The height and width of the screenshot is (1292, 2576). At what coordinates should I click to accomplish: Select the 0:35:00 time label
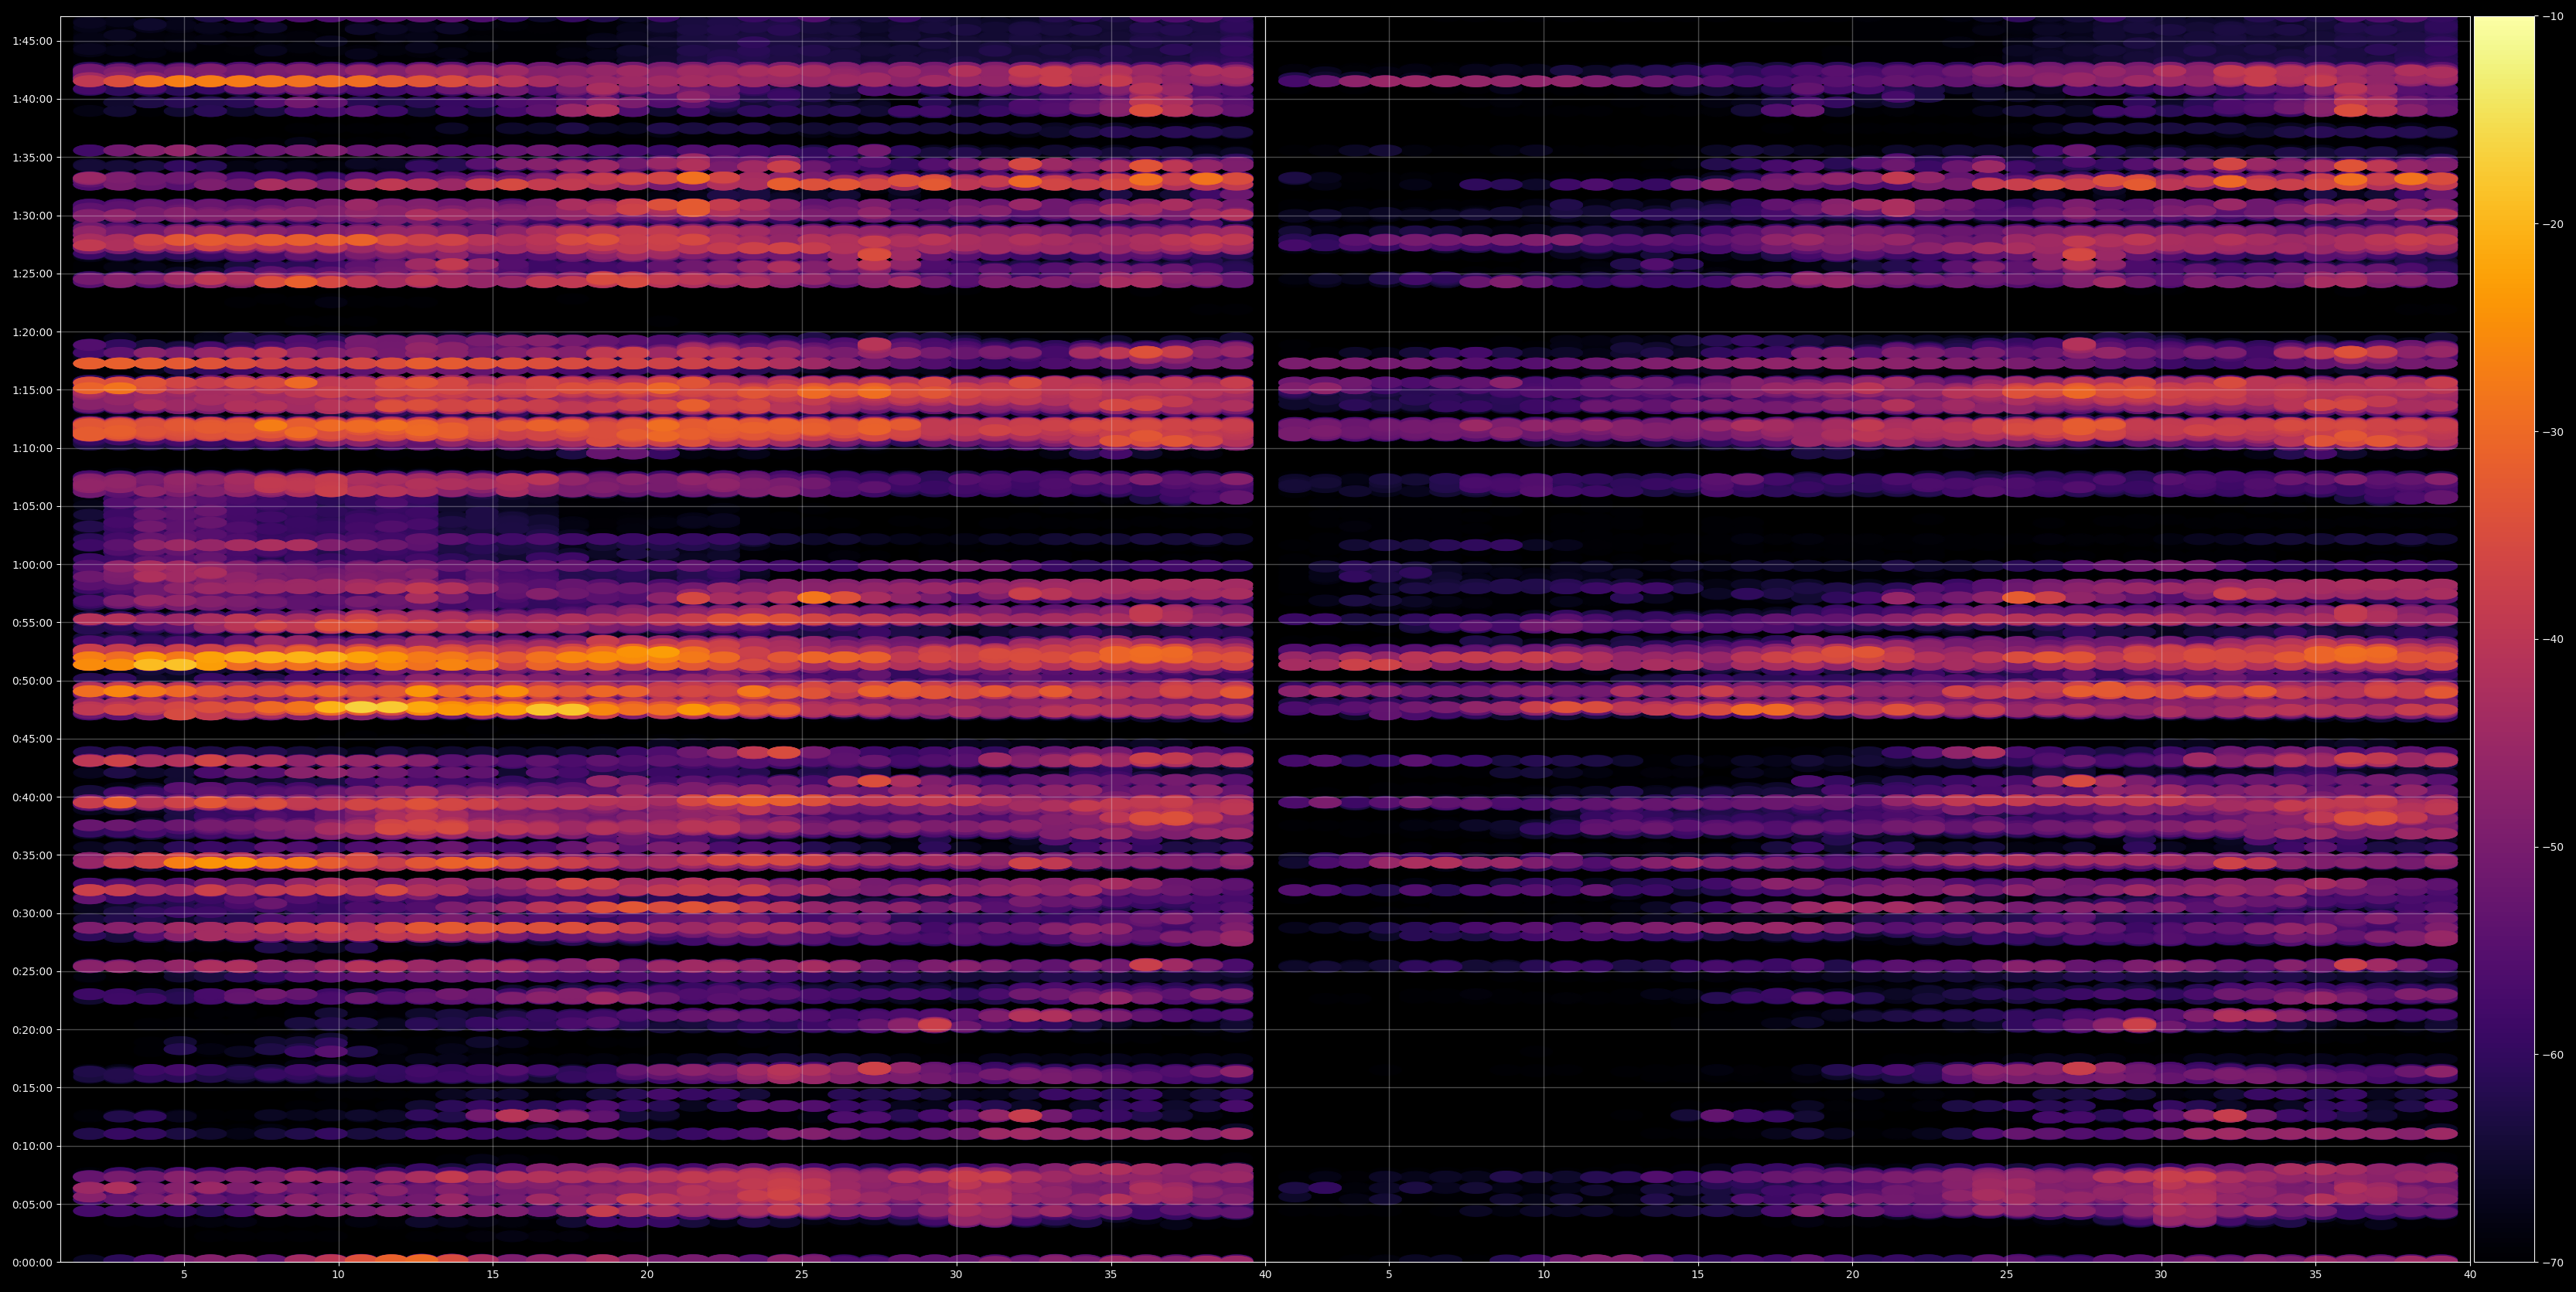click(32, 855)
